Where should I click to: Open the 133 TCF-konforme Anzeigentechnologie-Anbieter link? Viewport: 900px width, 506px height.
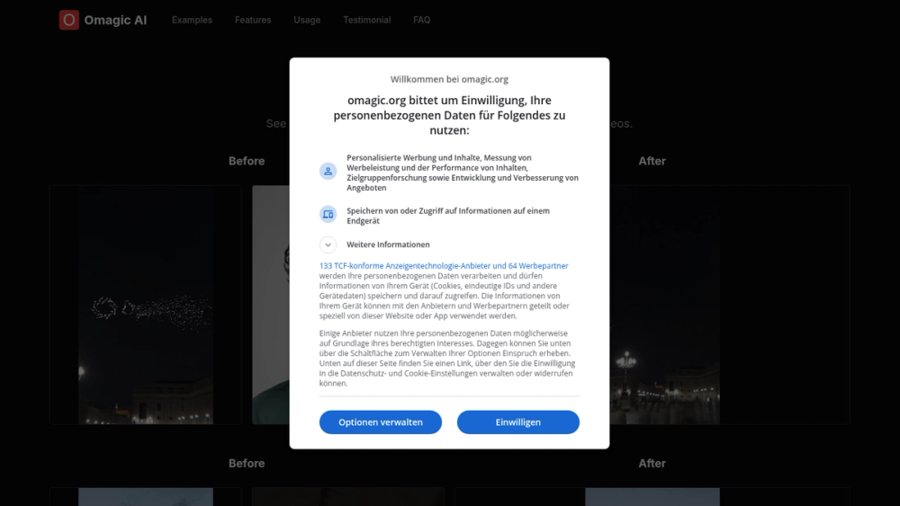444,266
